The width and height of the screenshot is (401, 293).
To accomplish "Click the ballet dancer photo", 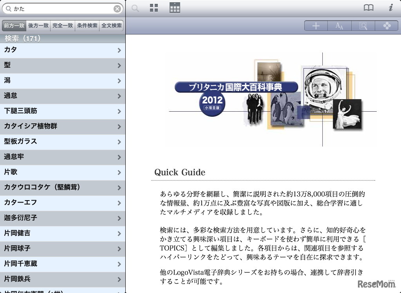I will (347, 114).
